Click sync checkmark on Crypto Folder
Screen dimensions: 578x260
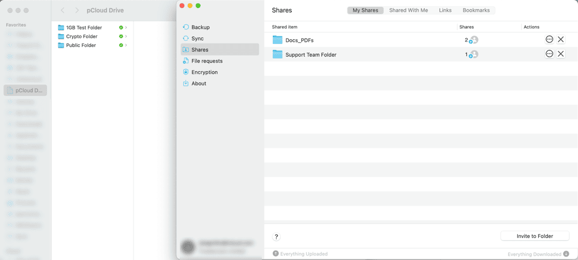121,36
